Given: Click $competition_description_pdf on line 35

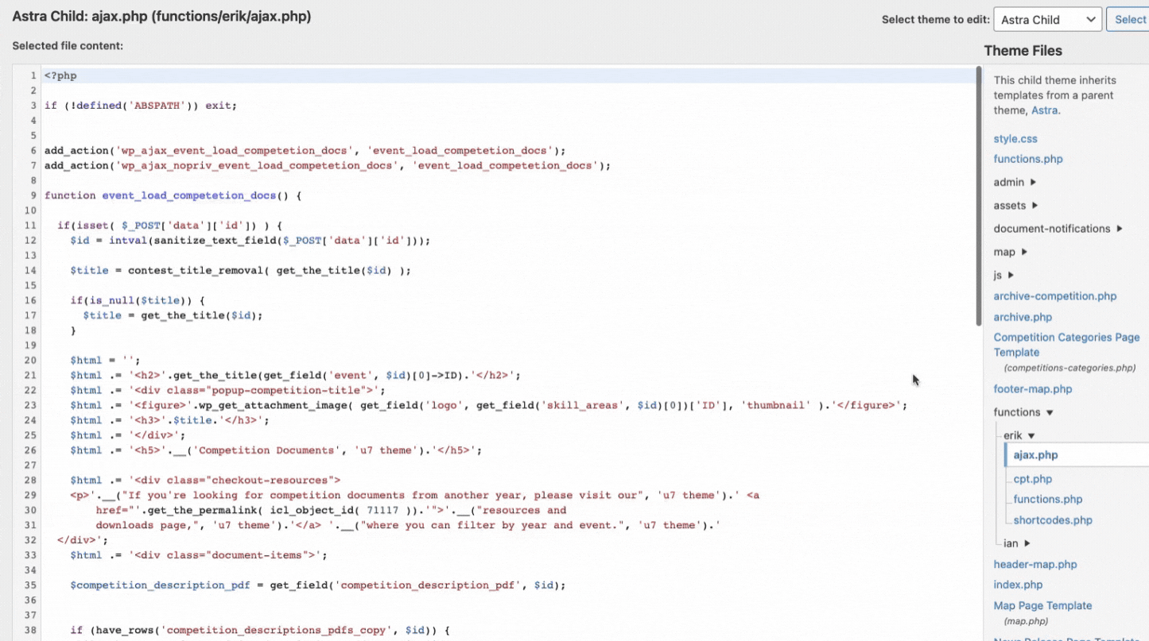Looking at the screenshot, I should click(161, 585).
